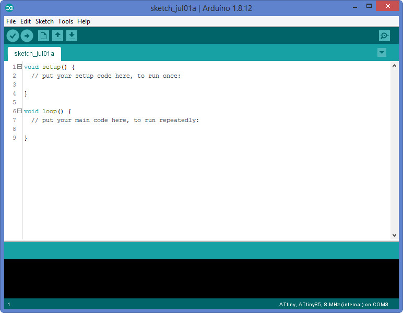403x313 pixels.
Task: Open the Help menu
Action: [84, 21]
